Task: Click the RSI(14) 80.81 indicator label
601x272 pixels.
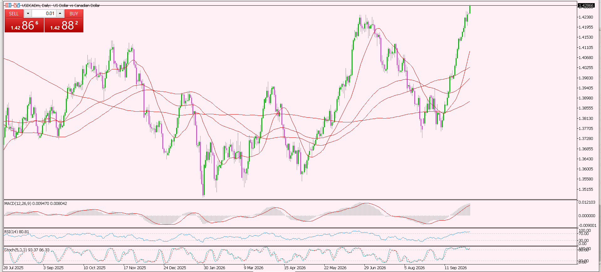Action: coord(17,232)
